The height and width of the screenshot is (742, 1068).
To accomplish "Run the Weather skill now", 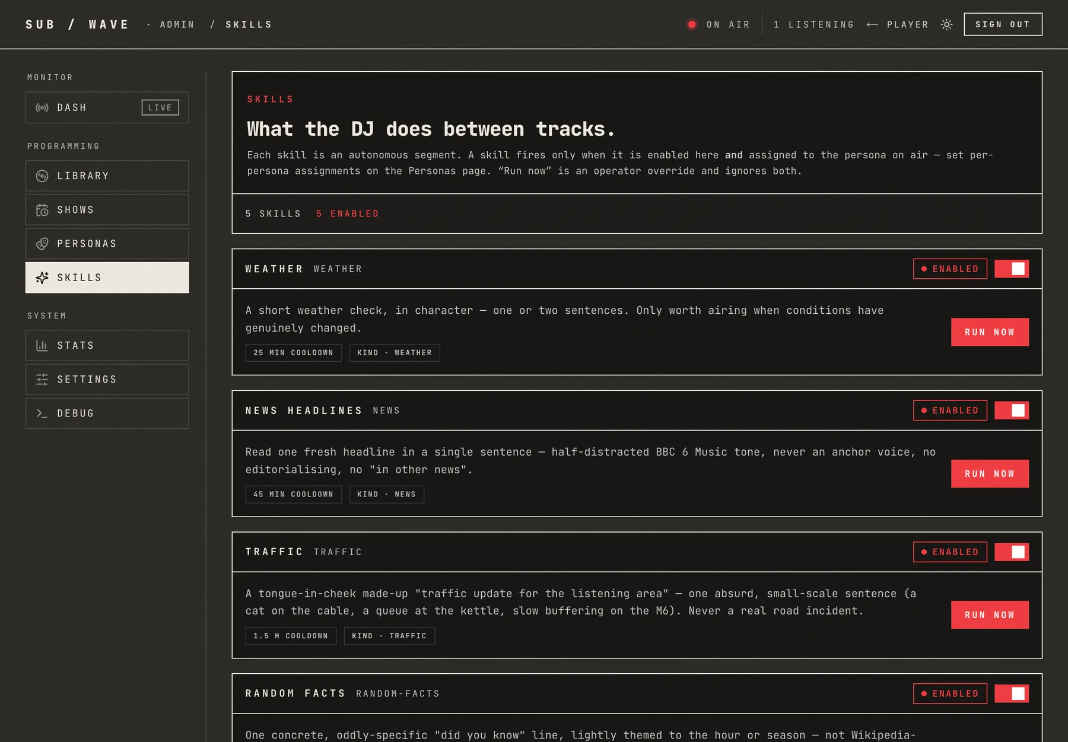I will [x=990, y=332].
